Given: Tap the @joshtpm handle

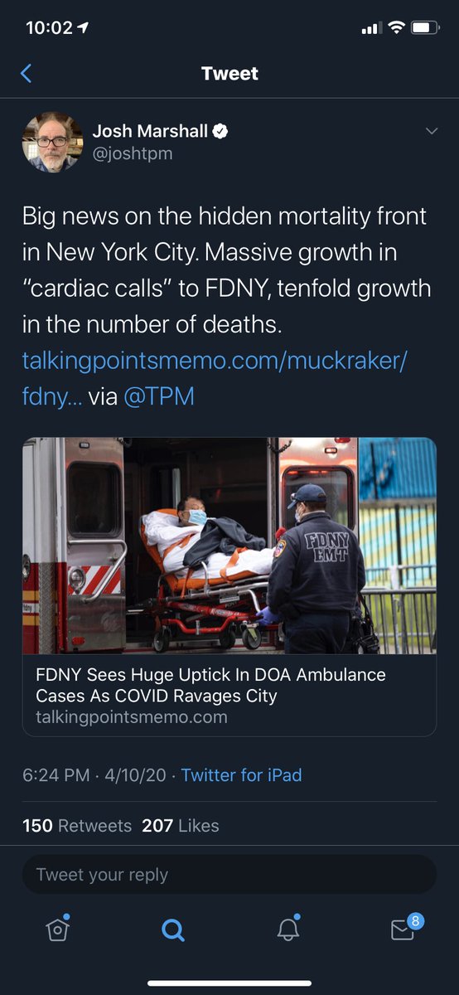Looking at the screenshot, I should click(133, 153).
